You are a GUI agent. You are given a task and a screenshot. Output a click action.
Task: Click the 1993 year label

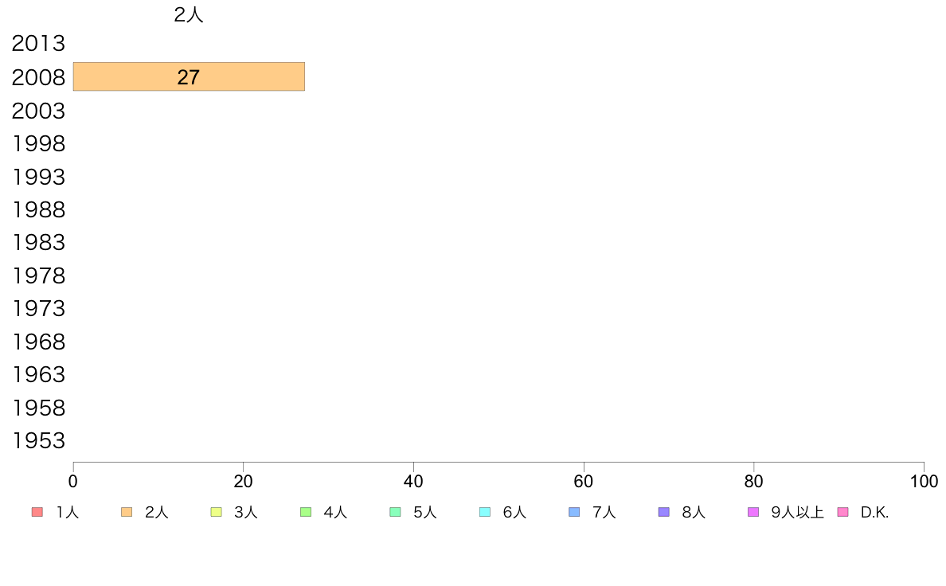pos(38,177)
